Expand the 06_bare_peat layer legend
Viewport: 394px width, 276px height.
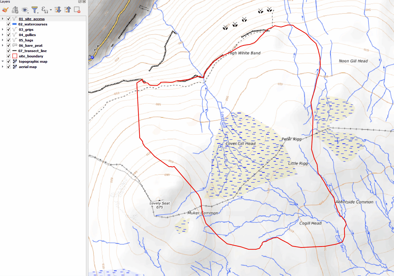click(x=3, y=46)
